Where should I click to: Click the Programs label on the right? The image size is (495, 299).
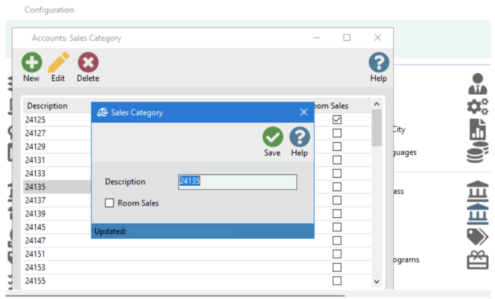[x=406, y=260]
